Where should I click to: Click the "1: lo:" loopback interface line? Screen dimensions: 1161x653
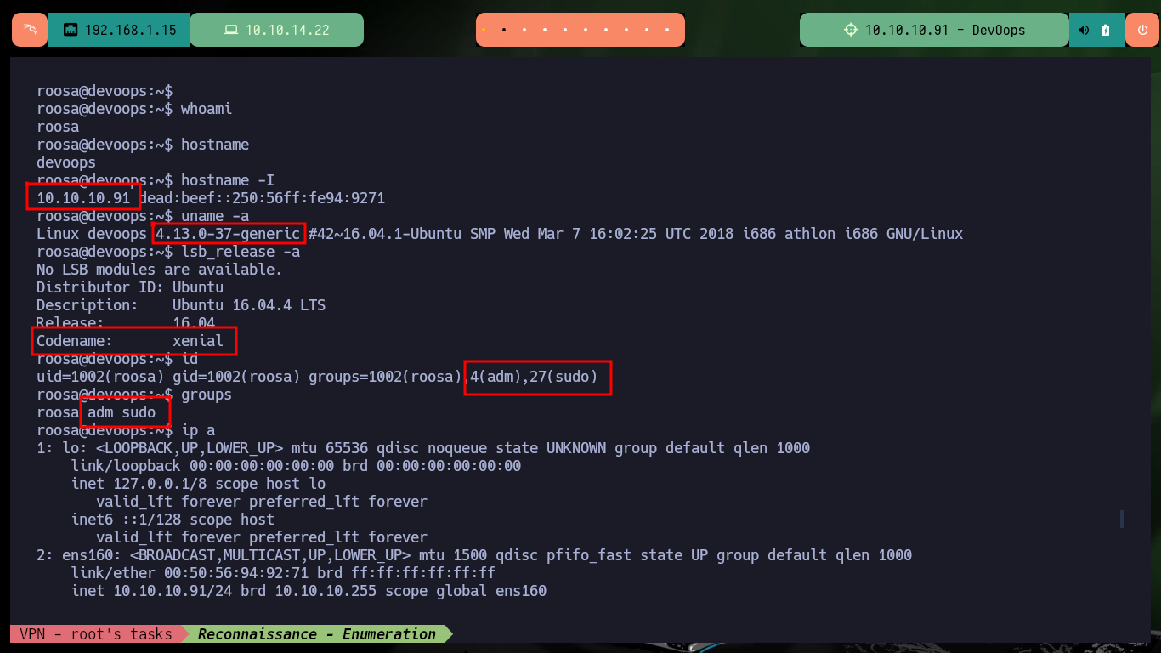point(423,448)
